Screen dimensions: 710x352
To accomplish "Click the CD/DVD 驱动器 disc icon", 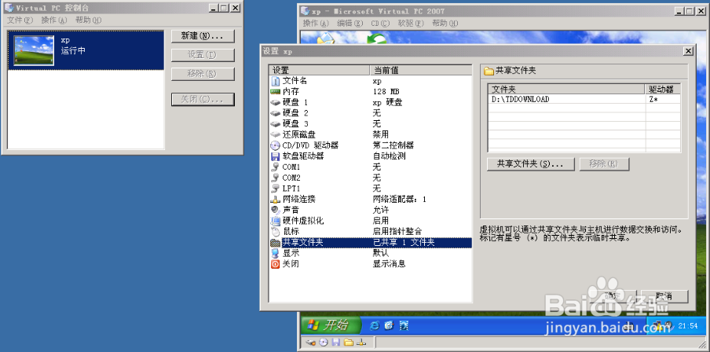I will point(276,145).
